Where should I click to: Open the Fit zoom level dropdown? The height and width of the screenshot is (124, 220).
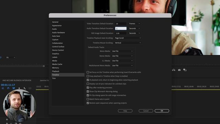point(11,58)
